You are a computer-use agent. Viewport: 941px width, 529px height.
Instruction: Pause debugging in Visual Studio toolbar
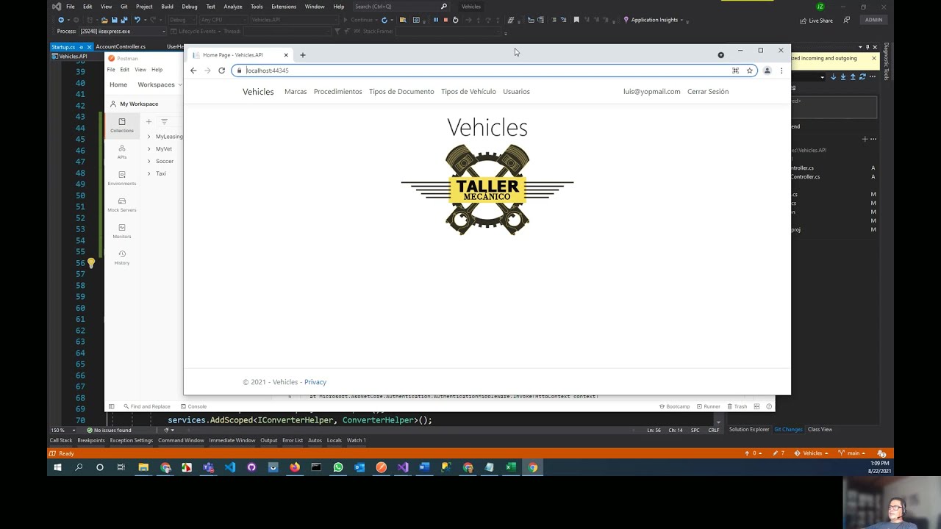coord(435,20)
